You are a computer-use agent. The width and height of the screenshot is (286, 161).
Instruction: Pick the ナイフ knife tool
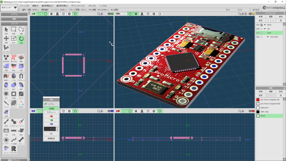coord(6,104)
